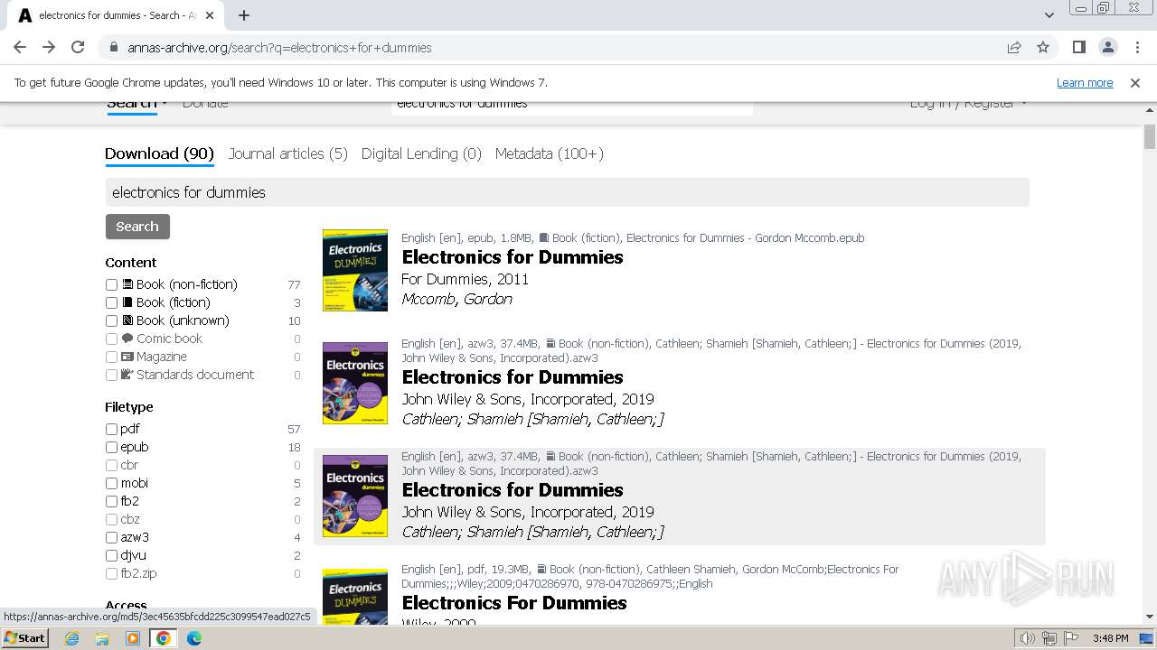Toggle the Magazine filter

[111, 357]
